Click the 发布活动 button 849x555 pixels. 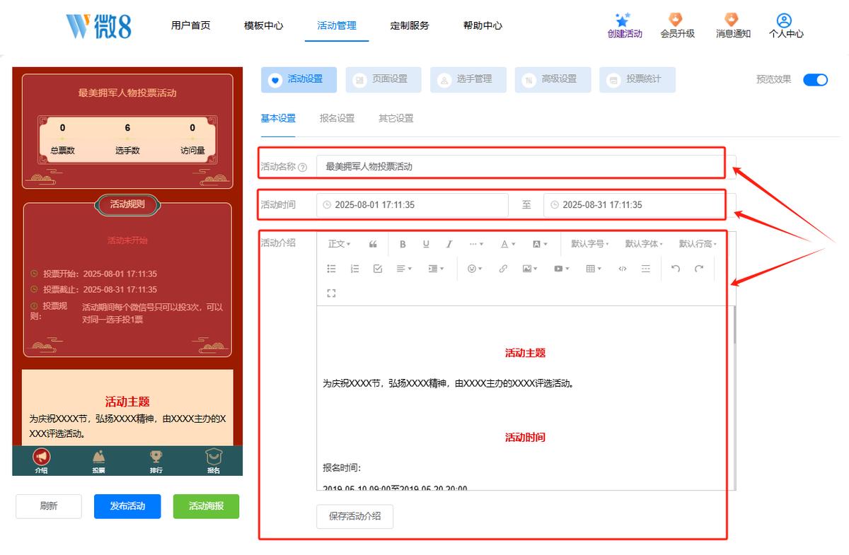point(127,506)
